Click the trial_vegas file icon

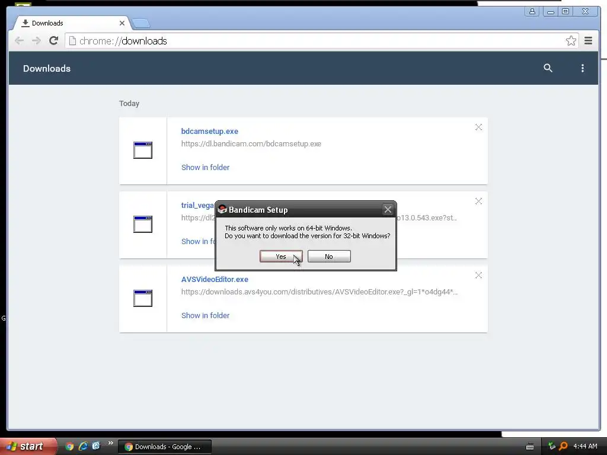[143, 224]
